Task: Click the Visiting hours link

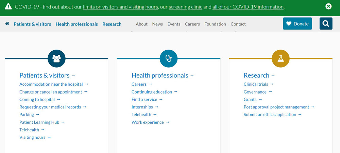Action: coord(32,137)
